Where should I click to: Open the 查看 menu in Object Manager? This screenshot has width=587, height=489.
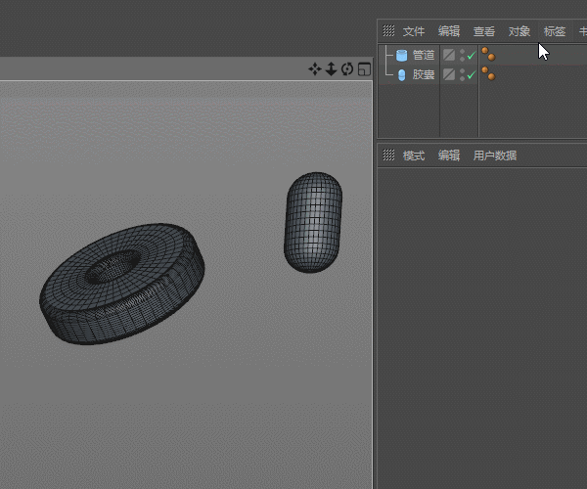pos(484,31)
